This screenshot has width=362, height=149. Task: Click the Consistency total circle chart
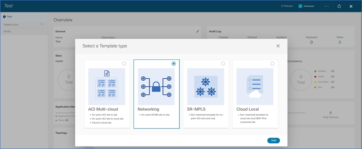click(x=301, y=79)
